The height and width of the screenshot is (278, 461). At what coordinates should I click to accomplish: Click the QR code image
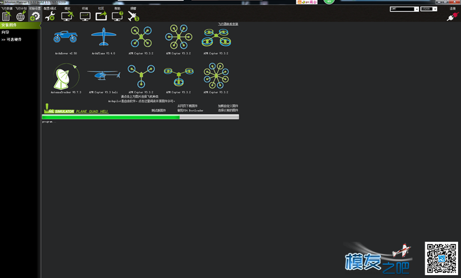coord(441,258)
